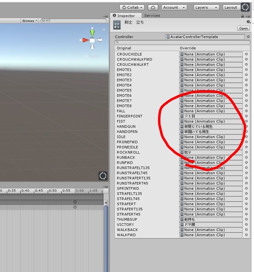254x272 pixels.
Task: Click object picker for FALL override
Action: point(246,111)
